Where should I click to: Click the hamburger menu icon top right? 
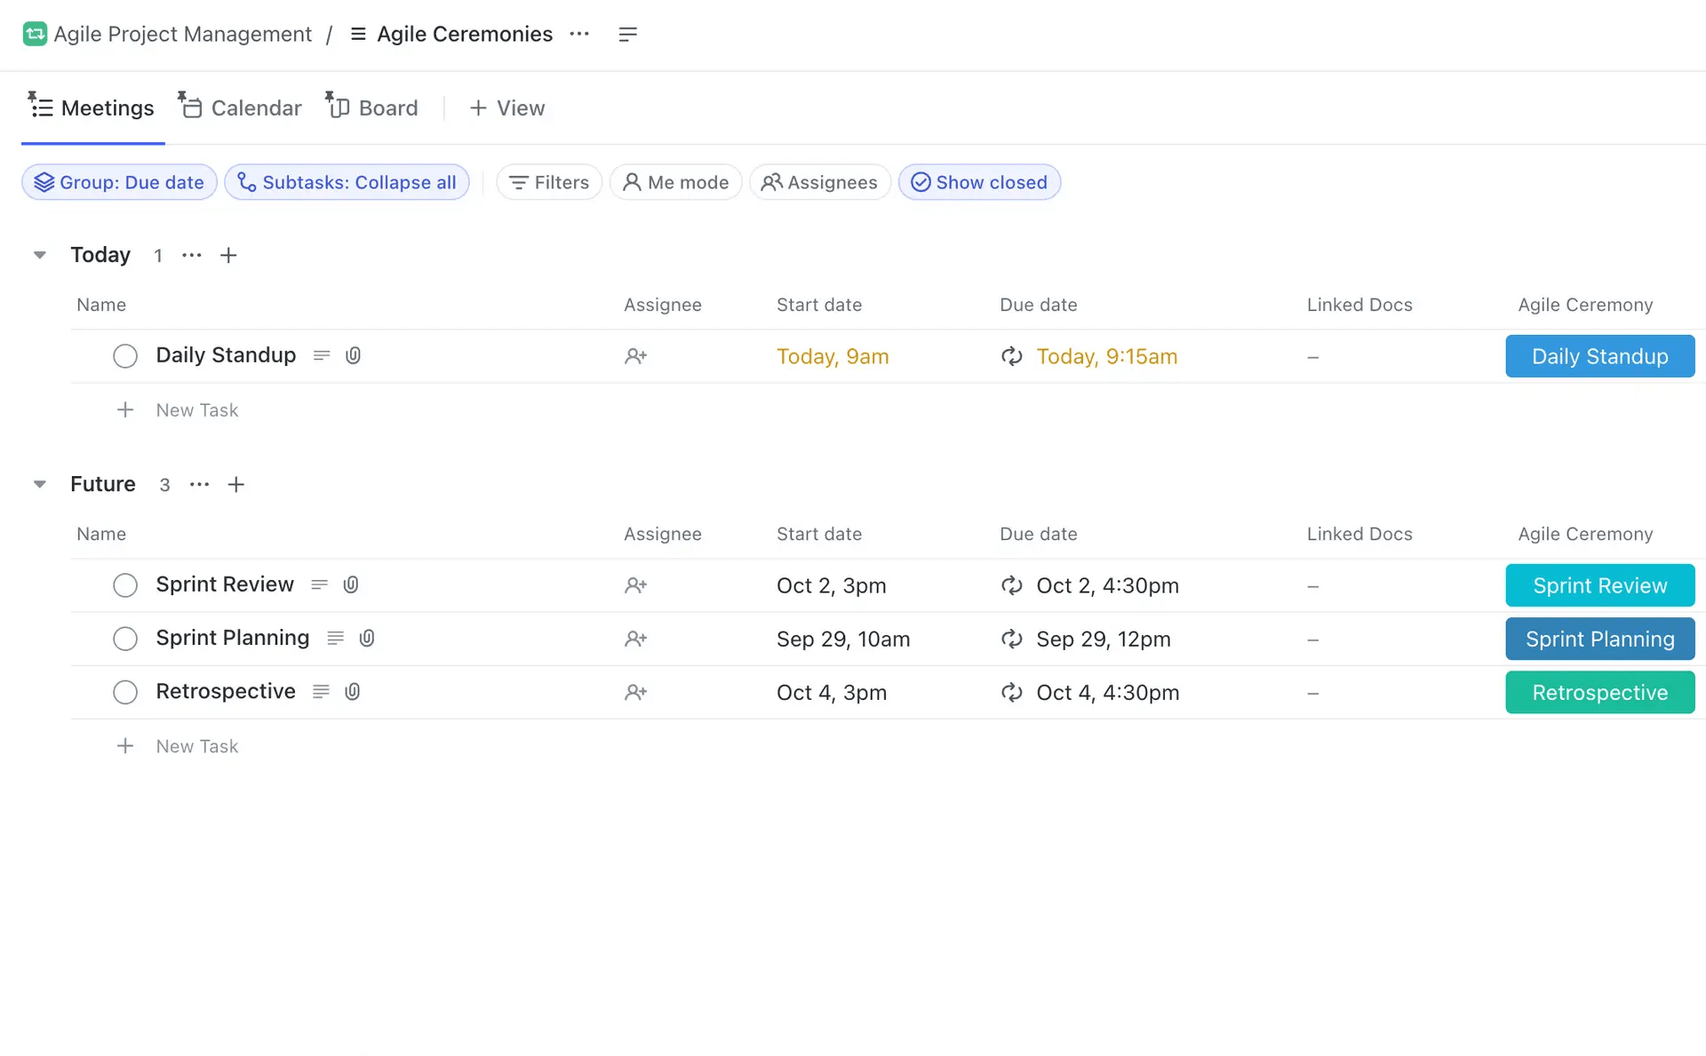coord(627,33)
